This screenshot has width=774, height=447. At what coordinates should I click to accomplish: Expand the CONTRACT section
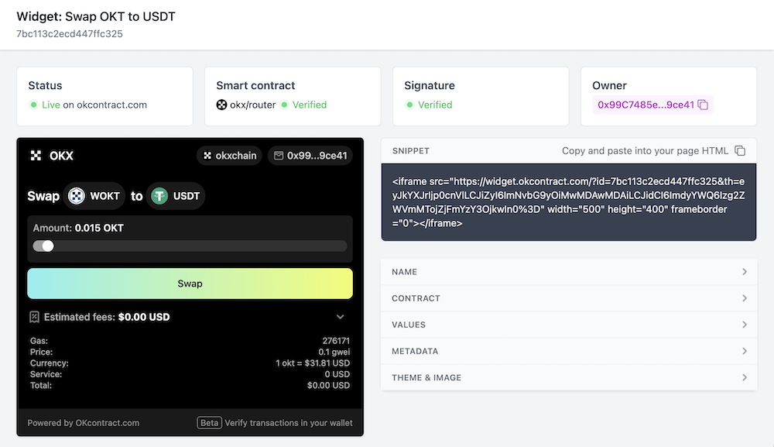pyautogui.click(x=569, y=298)
